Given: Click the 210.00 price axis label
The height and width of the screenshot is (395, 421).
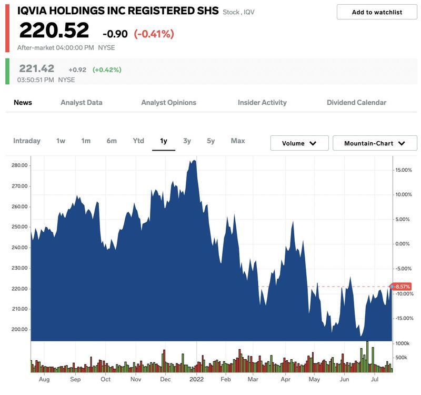Looking at the screenshot, I should point(19,309).
